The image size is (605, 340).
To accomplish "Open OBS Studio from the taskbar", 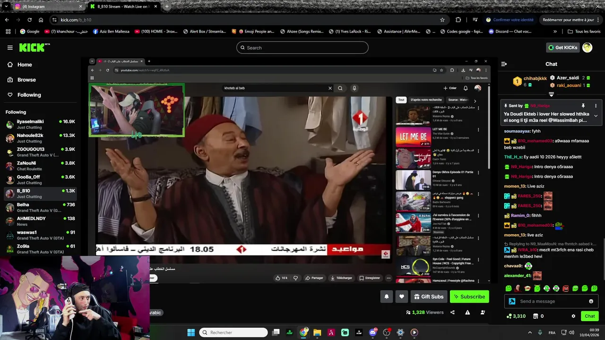I will (387, 332).
